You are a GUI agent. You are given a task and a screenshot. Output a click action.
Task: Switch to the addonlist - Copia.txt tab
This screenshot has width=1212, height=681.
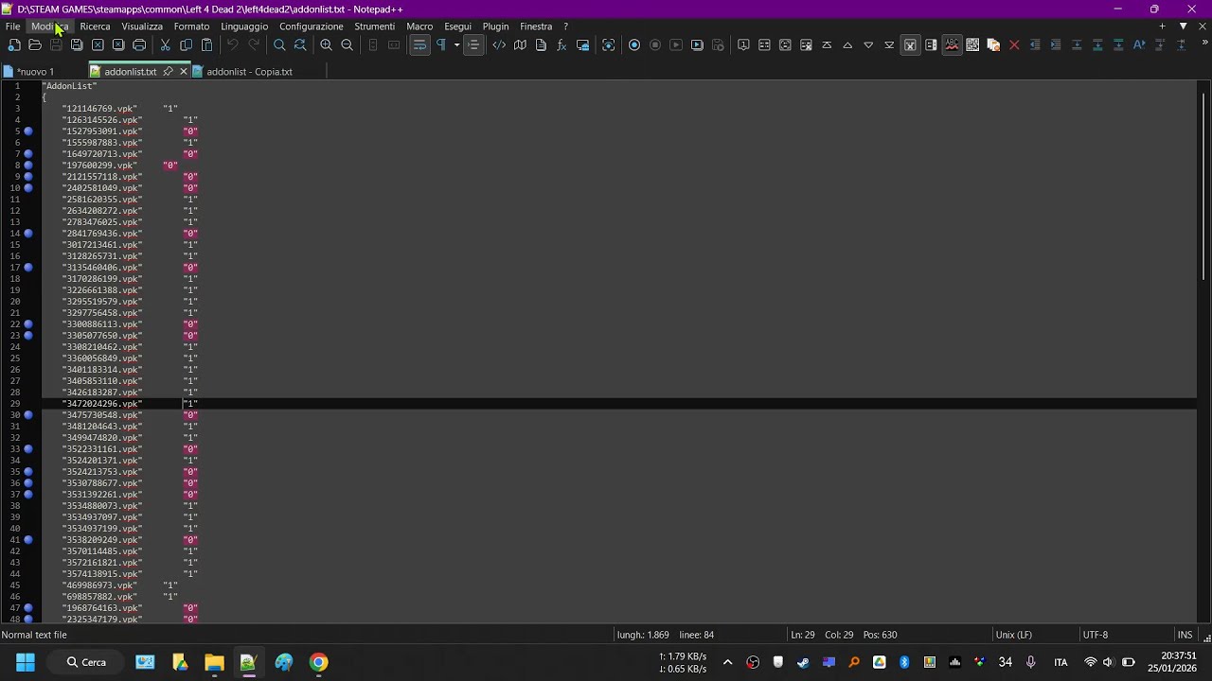[x=249, y=72]
